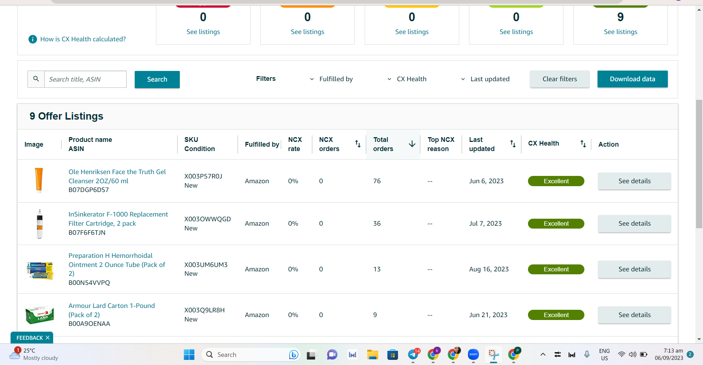The image size is (703, 365).
Task: Click the total orders value 76
Action: 377,181
